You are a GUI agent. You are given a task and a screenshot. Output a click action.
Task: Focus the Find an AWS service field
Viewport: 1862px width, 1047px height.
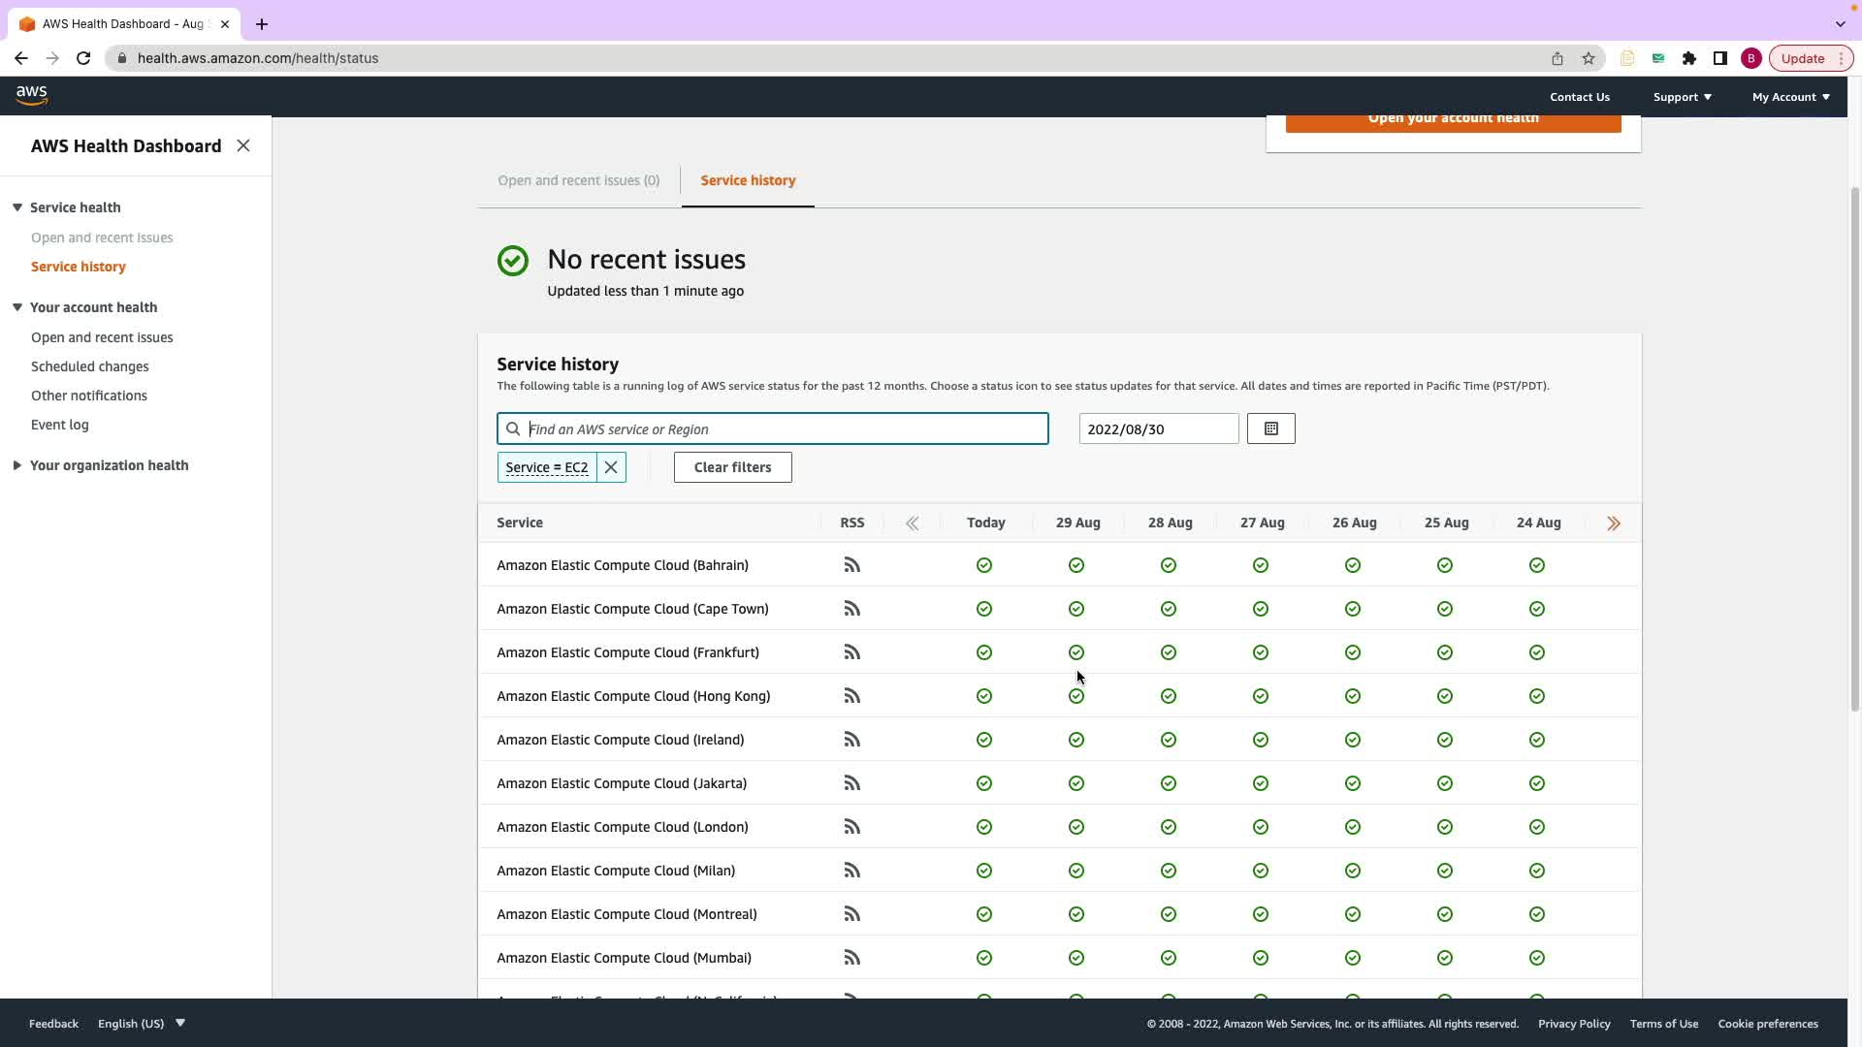(x=784, y=429)
